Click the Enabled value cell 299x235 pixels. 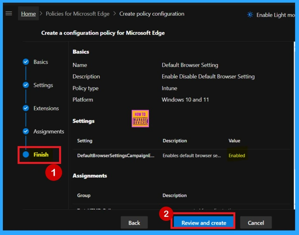[237, 155]
